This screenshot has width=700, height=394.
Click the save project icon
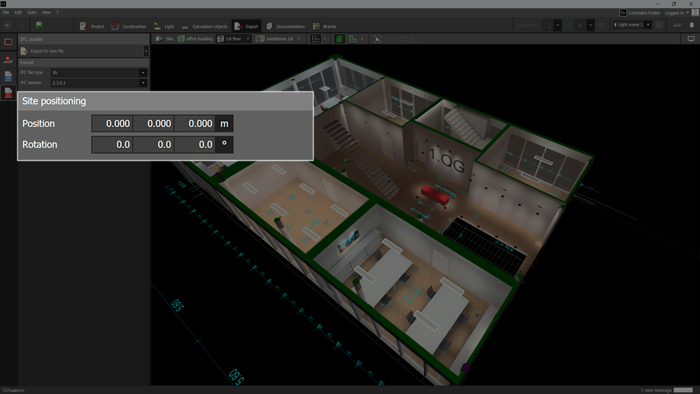[x=39, y=25]
